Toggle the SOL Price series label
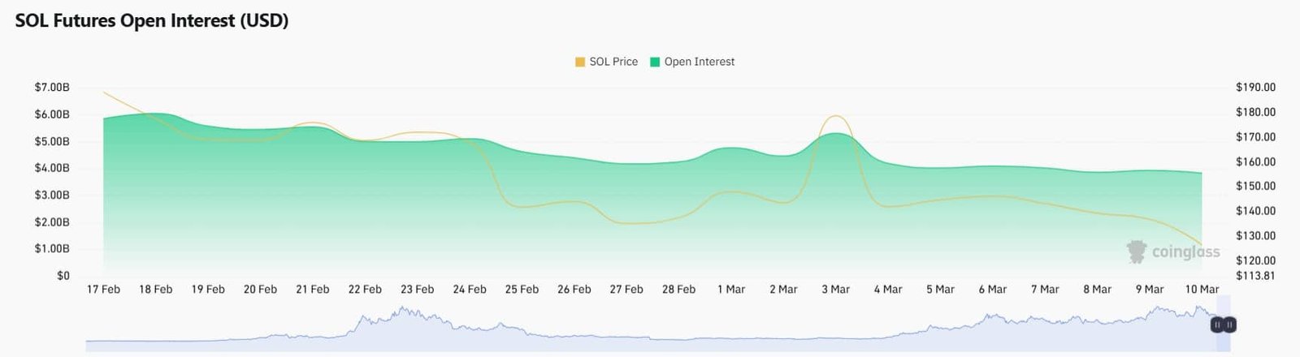This screenshot has height=357, width=1300. click(x=613, y=62)
